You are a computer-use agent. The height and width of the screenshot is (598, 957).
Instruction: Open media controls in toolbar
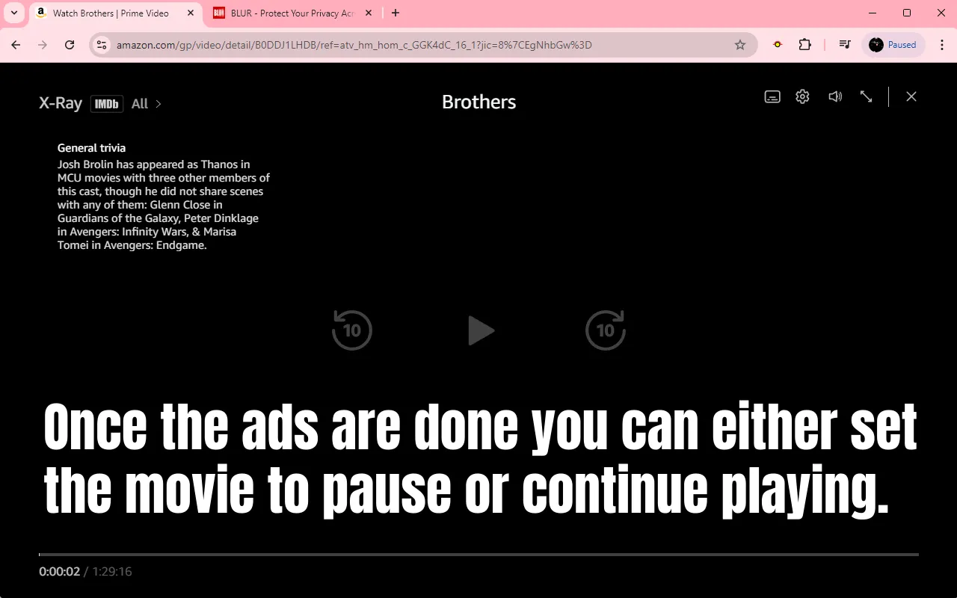point(845,45)
